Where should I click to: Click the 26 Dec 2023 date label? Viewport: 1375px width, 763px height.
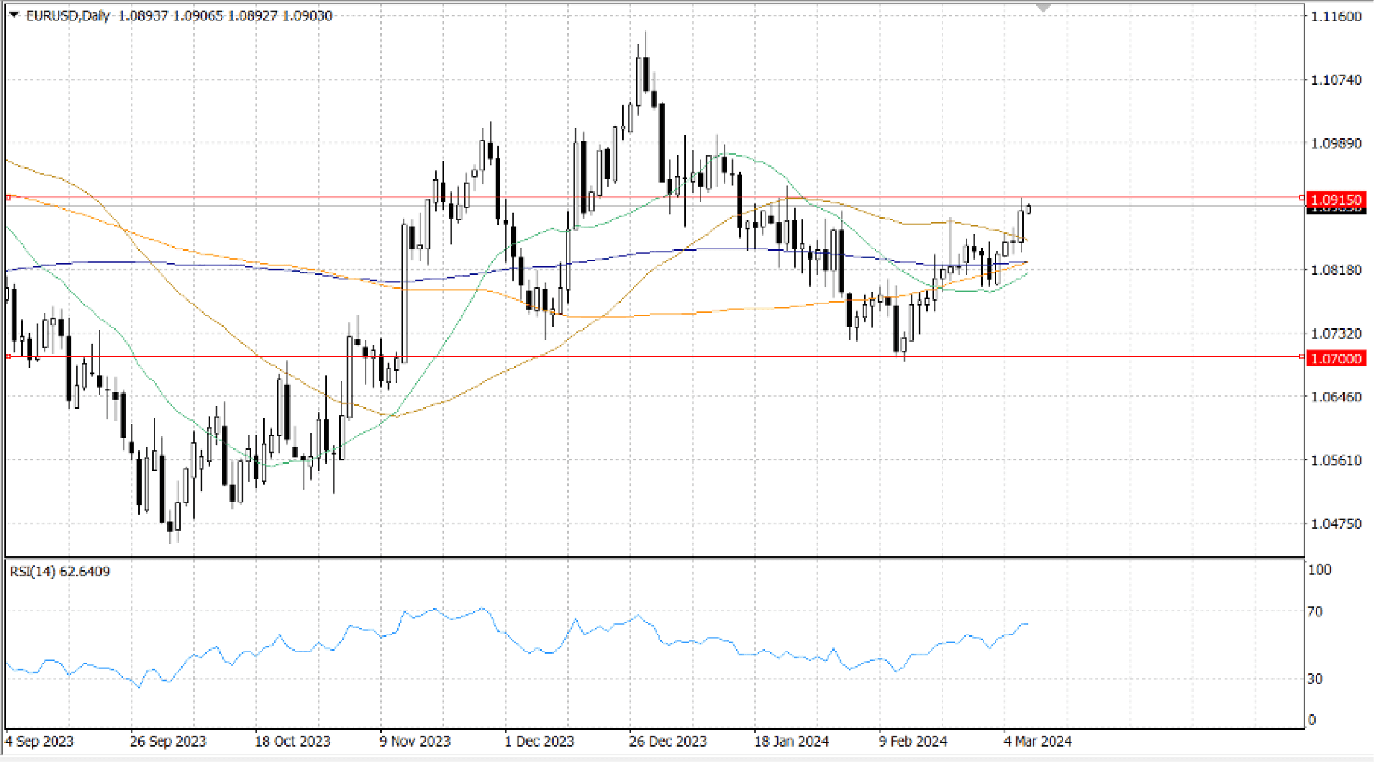(x=667, y=741)
